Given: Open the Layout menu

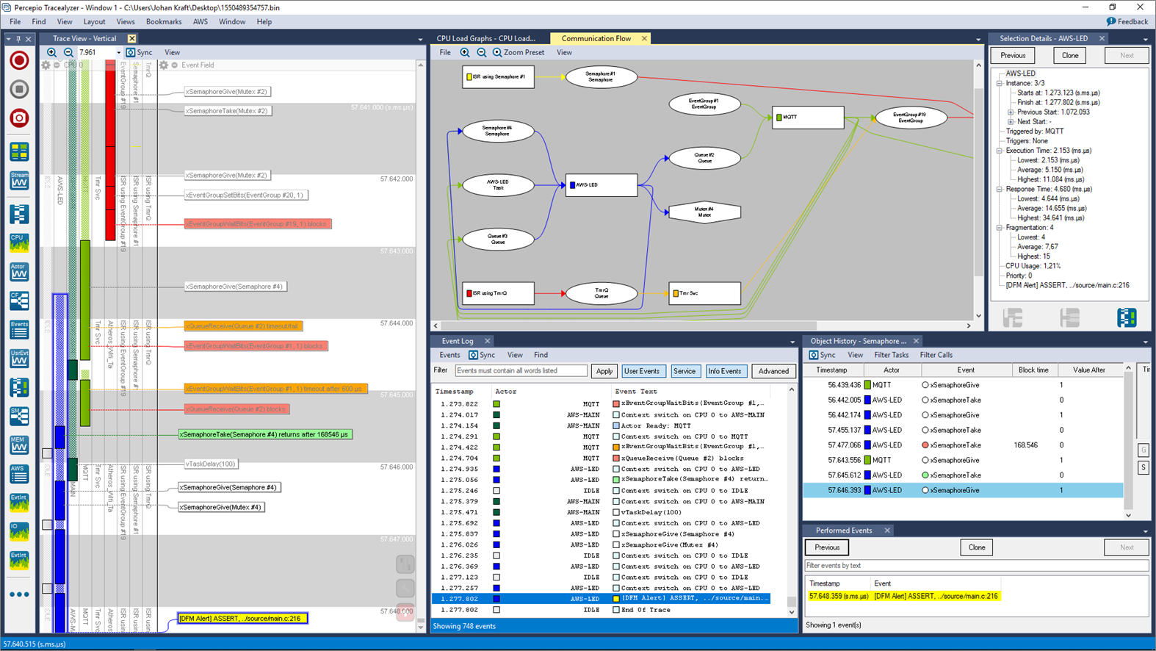Looking at the screenshot, I should (94, 21).
